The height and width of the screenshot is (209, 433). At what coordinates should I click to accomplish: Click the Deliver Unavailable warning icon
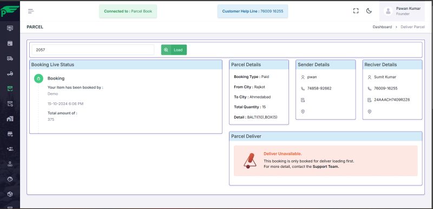[x=250, y=161]
